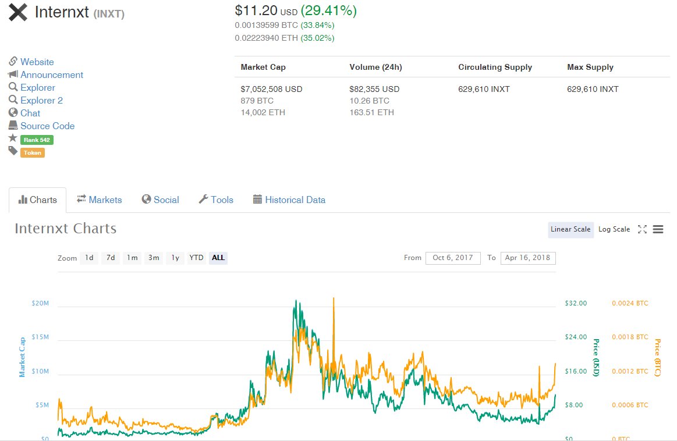Enable Log Scale for the chart
677x441 pixels.
pyautogui.click(x=614, y=229)
